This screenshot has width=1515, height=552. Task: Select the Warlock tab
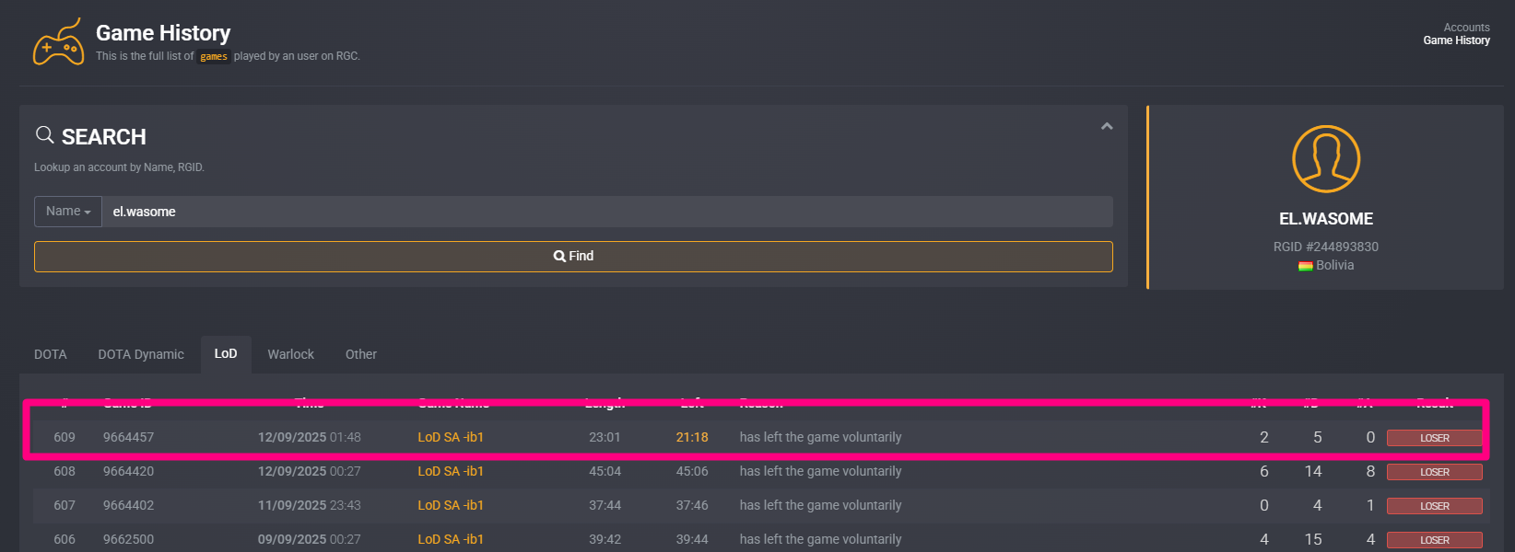click(x=290, y=354)
